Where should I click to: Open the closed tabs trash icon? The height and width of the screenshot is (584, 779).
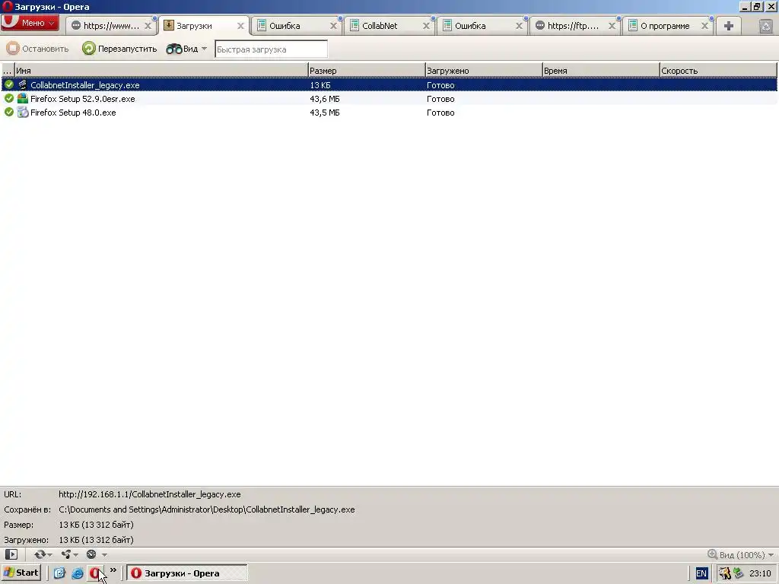tap(765, 27)
